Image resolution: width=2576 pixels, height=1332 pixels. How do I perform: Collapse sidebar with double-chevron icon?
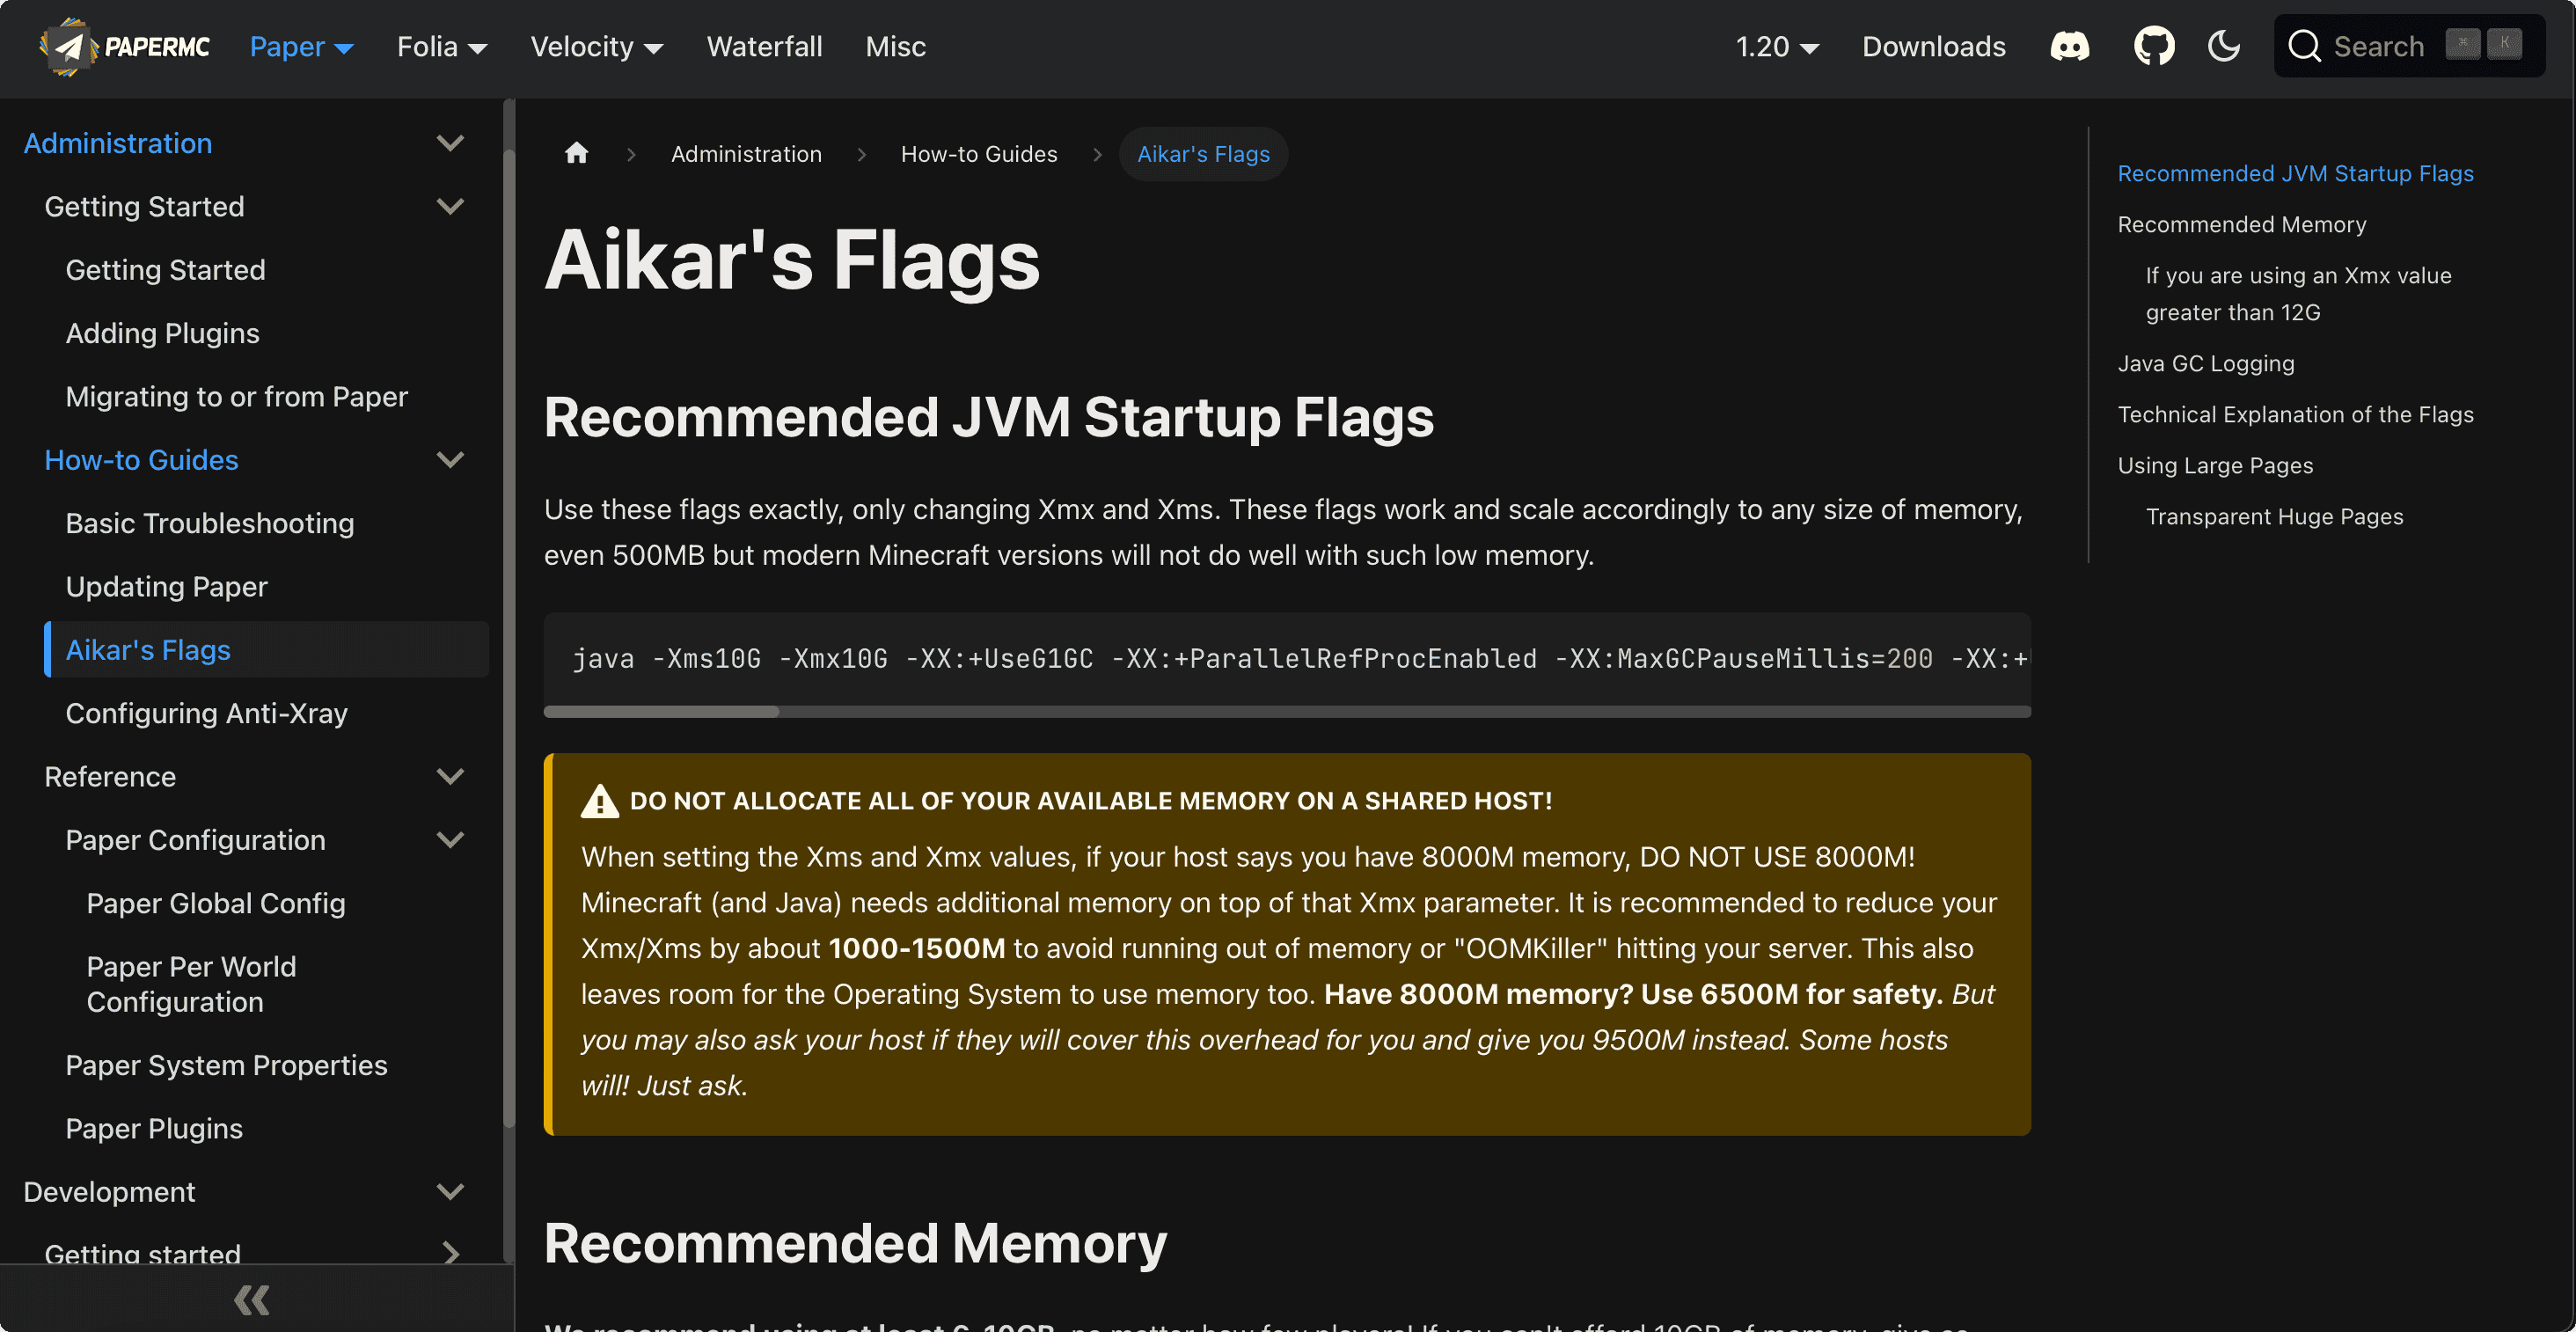tap(252, 1299)
